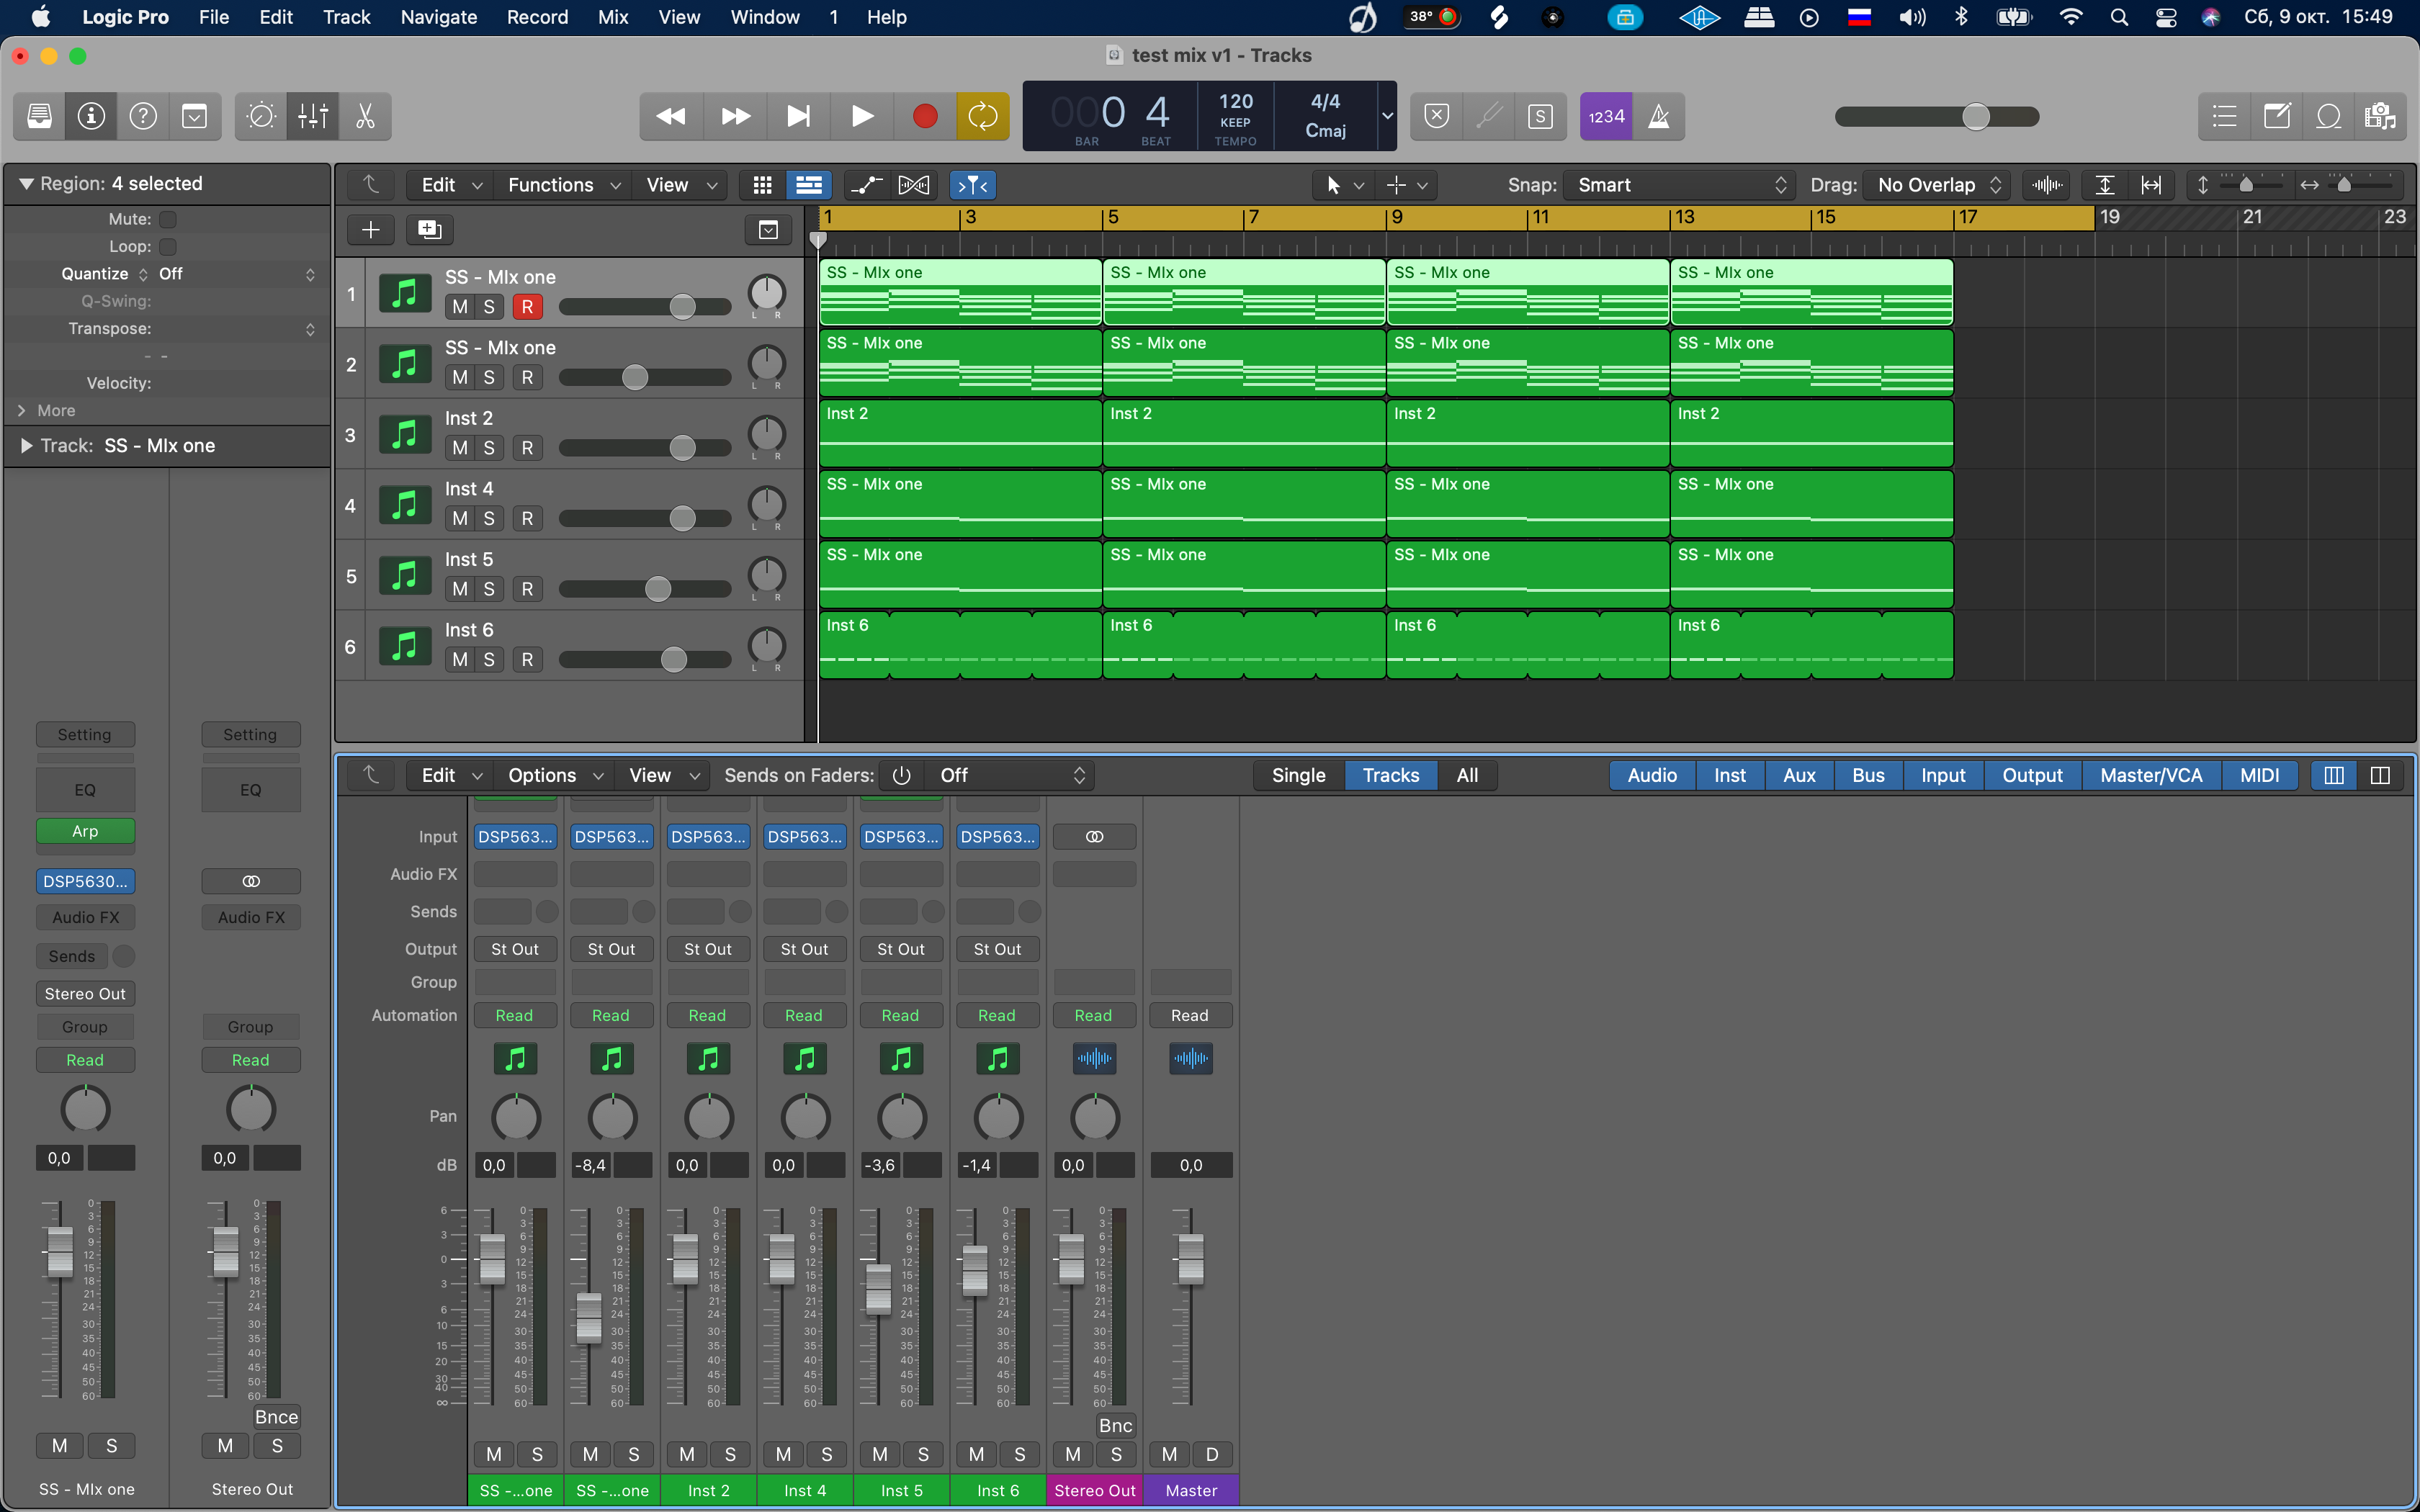Solo the Inst 5 track header
Image resolution: width=2420 pixels, height=1512 pixels.
pyautogui.click(x=488, y=589)
